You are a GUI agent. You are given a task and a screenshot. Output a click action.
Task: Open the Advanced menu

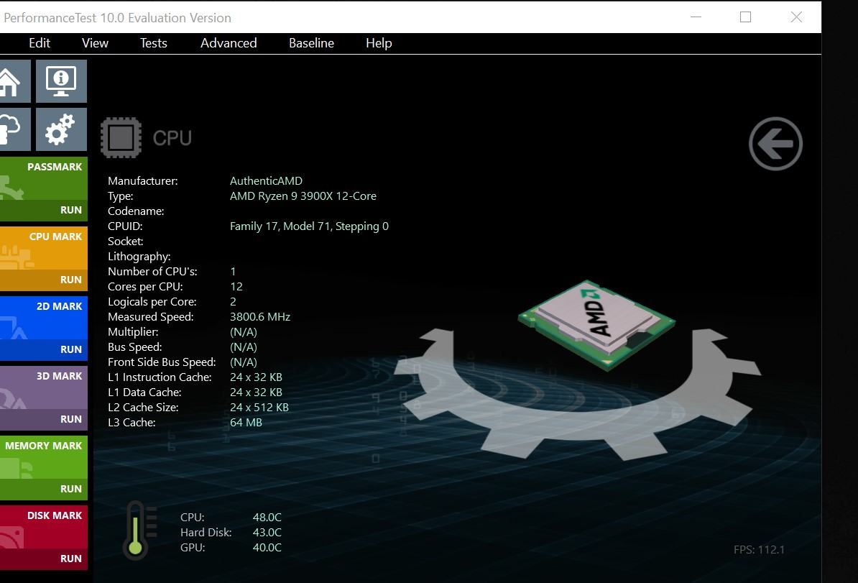tap(229, 43)
